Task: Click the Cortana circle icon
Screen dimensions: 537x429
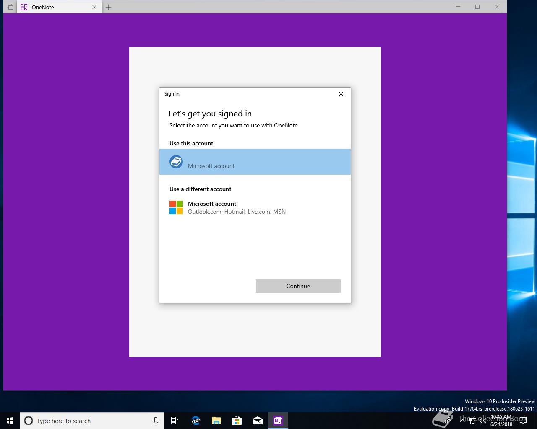Action: pyautogui.click(x=29, y=421)
